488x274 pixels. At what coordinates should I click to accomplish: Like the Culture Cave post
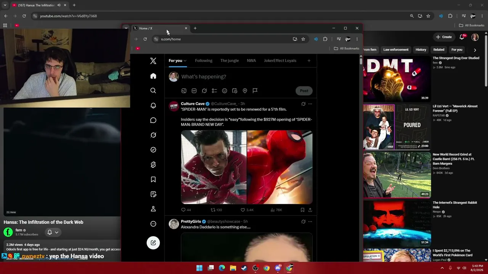click(x=247, y=210)
